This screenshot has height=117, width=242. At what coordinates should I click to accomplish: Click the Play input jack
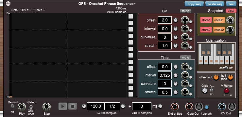22,107
